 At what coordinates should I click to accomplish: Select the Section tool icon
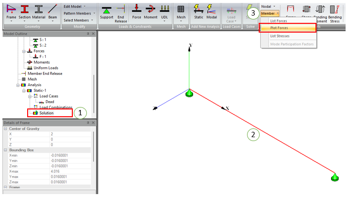[24, 12]
